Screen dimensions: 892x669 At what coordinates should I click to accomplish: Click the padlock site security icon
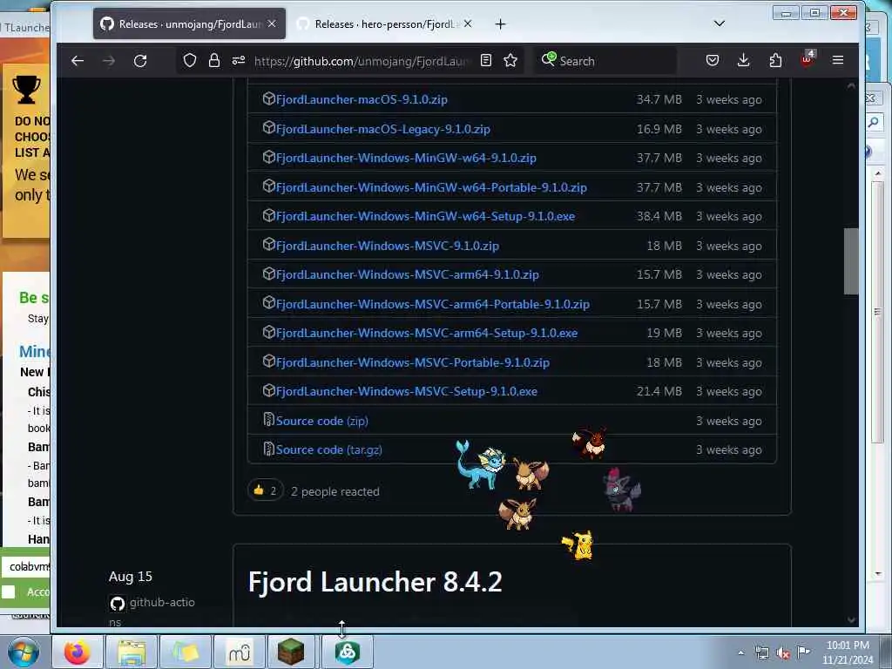click(x=214, y=60)
